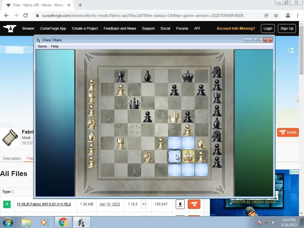Click the browser address bar

pos(142,15)
